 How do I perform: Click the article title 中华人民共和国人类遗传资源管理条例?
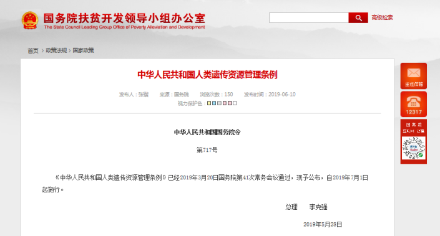click(207, 75)
